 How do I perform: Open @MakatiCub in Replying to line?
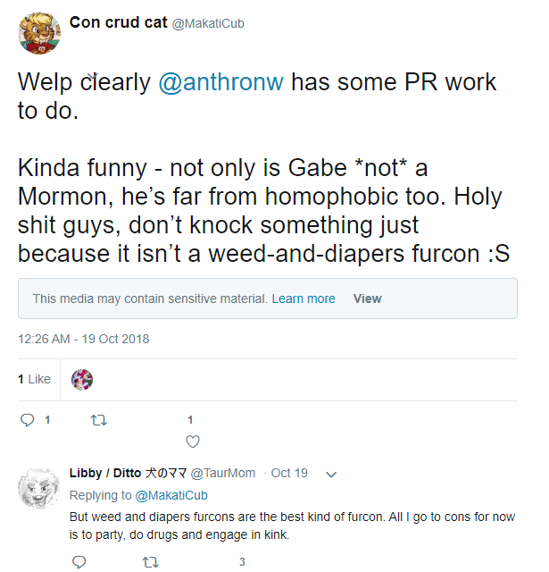(x=171, y=495)
